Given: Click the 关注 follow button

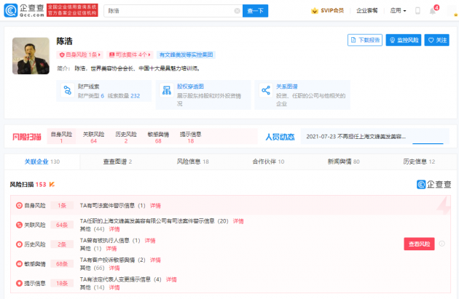Looking at the screenshot, I should [437, 40].
